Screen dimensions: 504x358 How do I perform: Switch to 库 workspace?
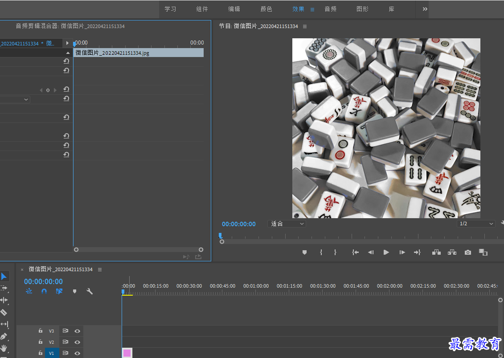click(392, 9)
